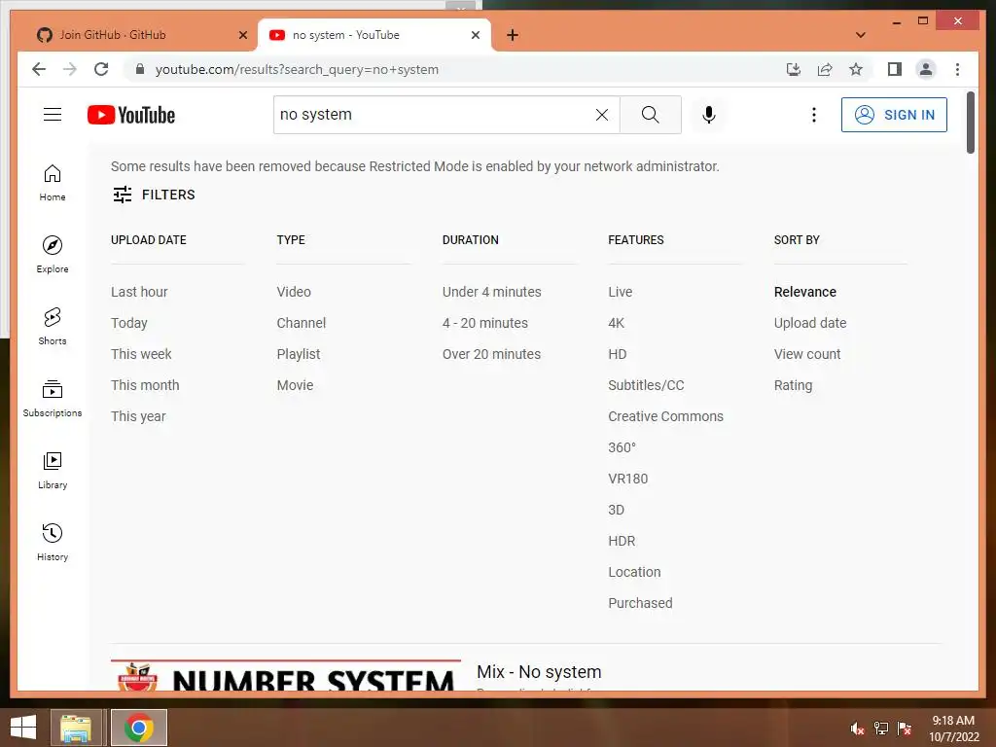Viewport: 996px width, 747px height.
Task: Filter uploads by Today
Action: tap(129, 323)
